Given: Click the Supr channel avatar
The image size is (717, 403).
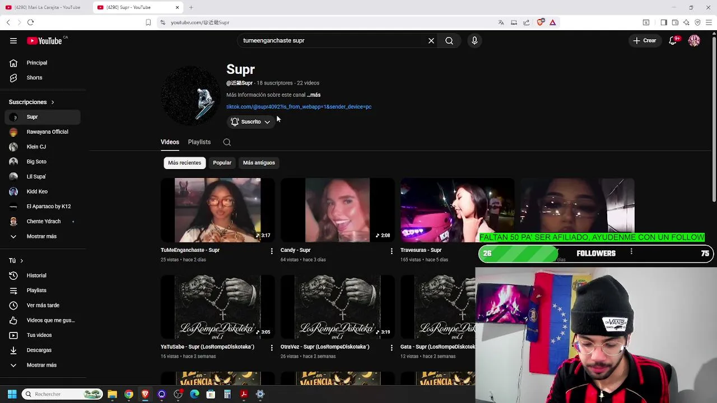Looking at the screenshot, I should pyautogui.click(x=190, y=96).
